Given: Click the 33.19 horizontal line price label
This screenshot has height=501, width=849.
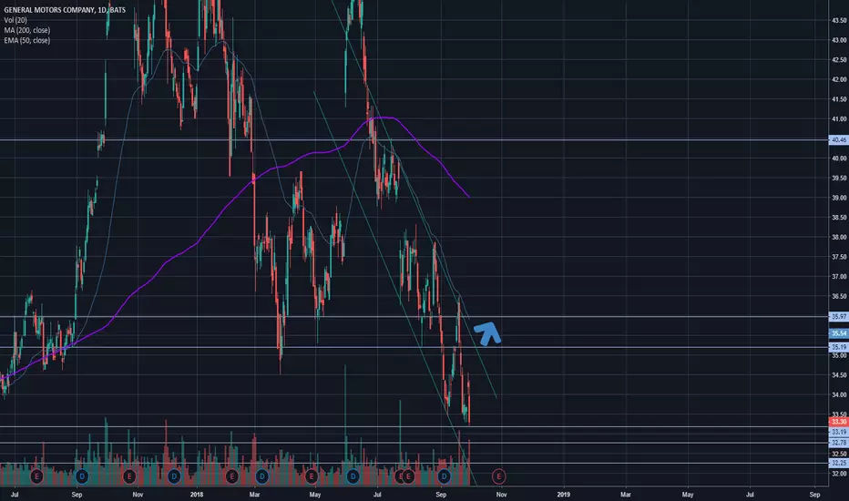Looking at the screenshot, I should coord(839,432).
